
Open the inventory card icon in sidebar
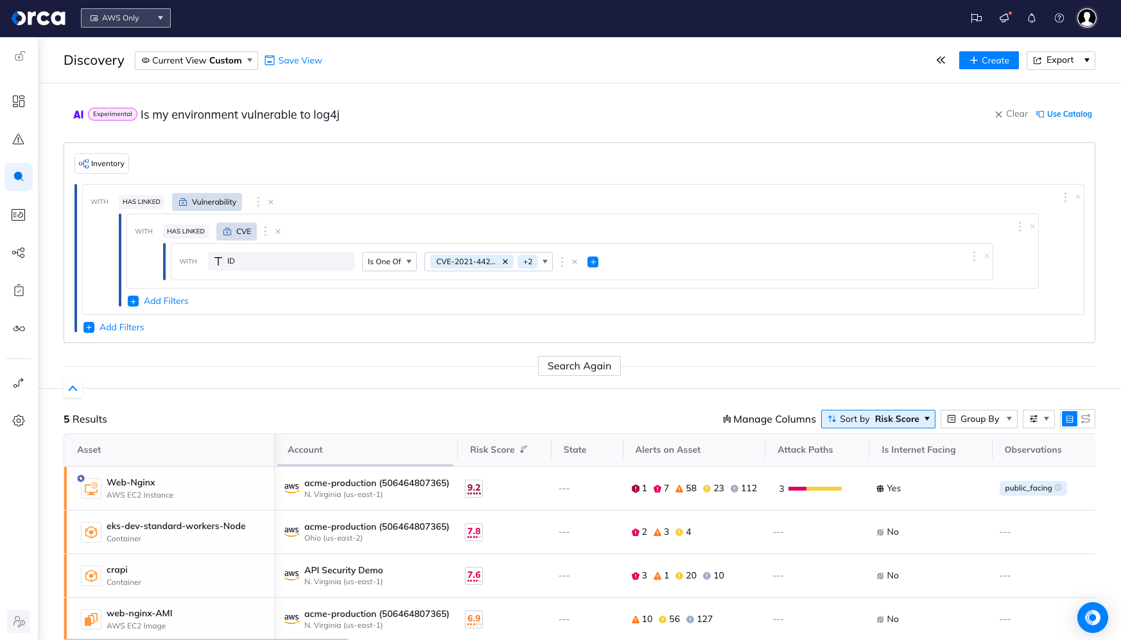[x=19, y=215]
